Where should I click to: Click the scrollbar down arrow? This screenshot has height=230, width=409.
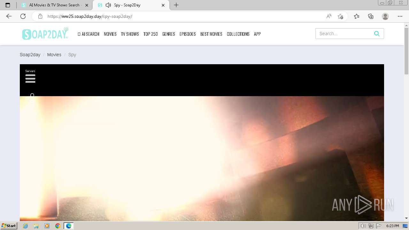406,218
